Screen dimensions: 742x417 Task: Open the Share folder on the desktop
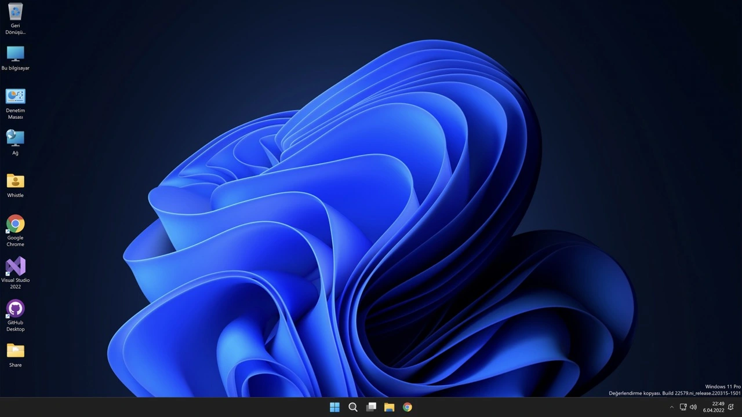15,351
